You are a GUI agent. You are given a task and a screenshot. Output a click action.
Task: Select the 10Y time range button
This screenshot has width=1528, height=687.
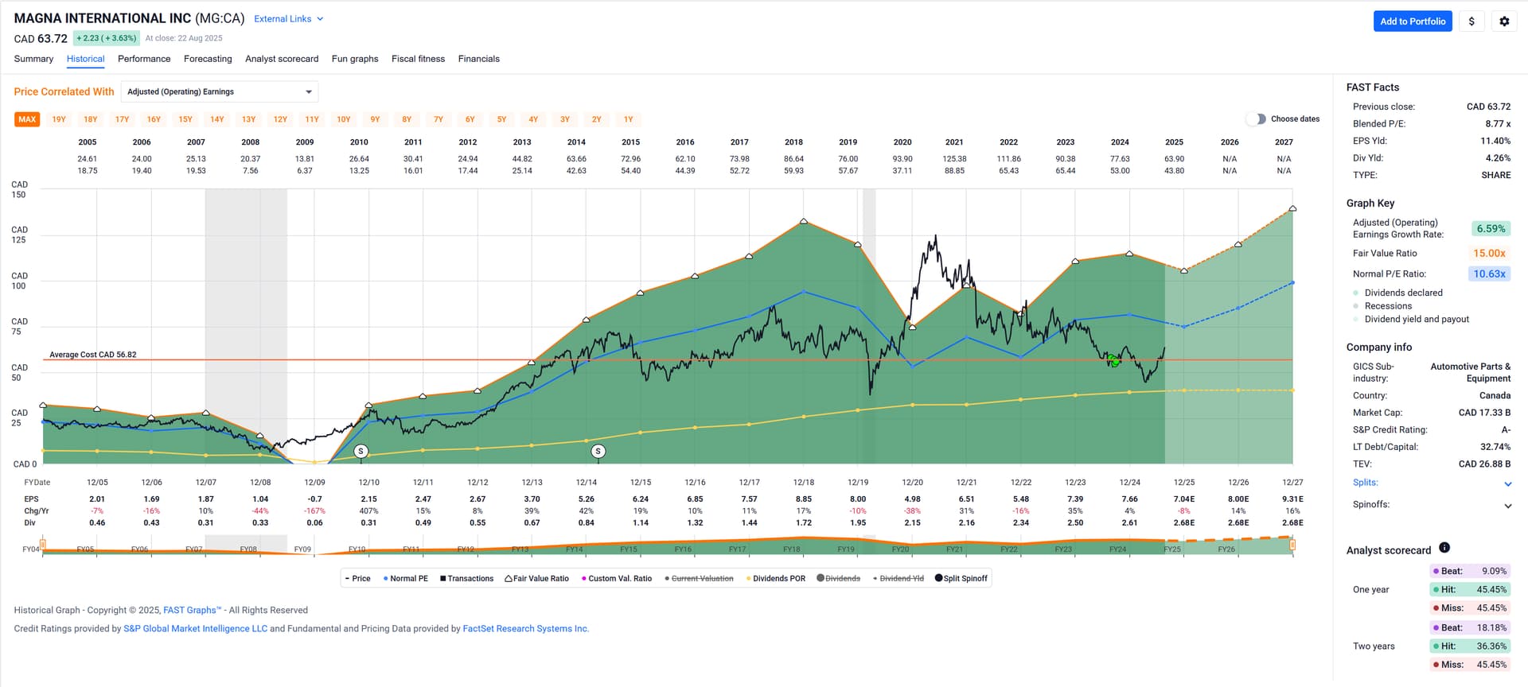coord(344,119)
